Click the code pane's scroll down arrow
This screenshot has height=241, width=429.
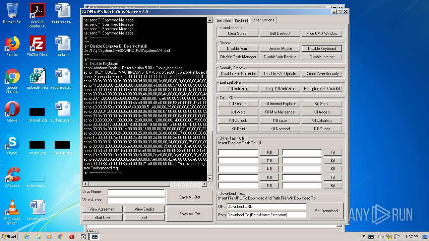tap(210, 179)
